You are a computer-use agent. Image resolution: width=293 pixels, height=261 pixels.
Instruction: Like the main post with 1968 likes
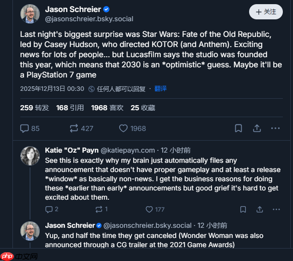click(x=132, y=128)
